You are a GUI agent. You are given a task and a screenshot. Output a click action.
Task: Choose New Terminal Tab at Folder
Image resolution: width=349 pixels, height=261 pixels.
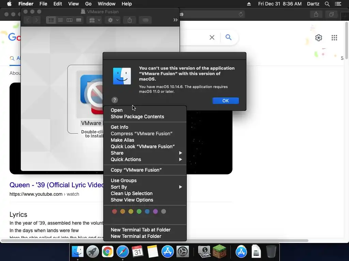(x=145, y=230)
